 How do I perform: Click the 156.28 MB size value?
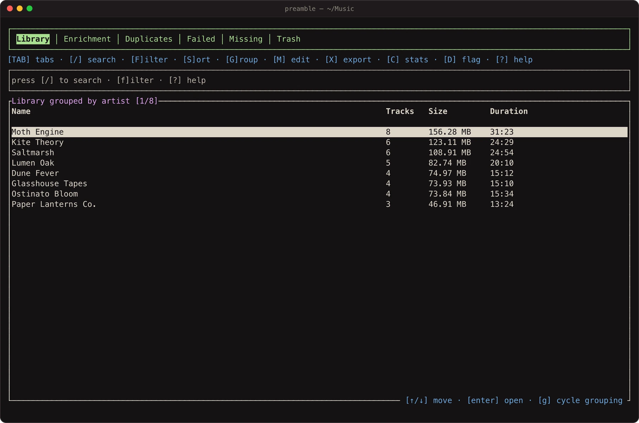[450, 132]
